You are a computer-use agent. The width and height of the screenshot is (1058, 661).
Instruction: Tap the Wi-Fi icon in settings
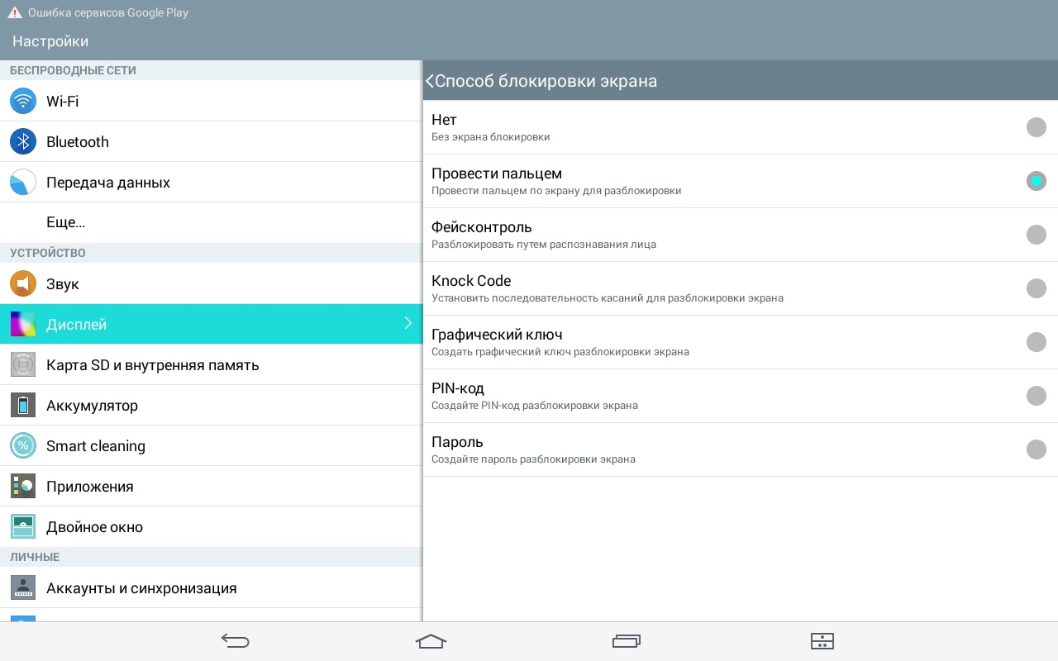pyautogui.click(x=23, y=102)
